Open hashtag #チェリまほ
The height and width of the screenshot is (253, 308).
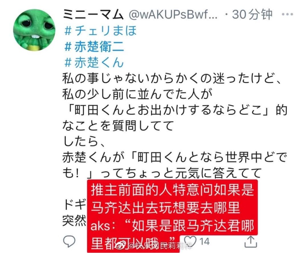(x=100, y=31)
